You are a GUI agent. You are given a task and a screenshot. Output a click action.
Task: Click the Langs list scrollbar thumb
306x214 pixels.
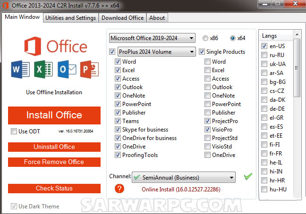[x=297, y=68]
